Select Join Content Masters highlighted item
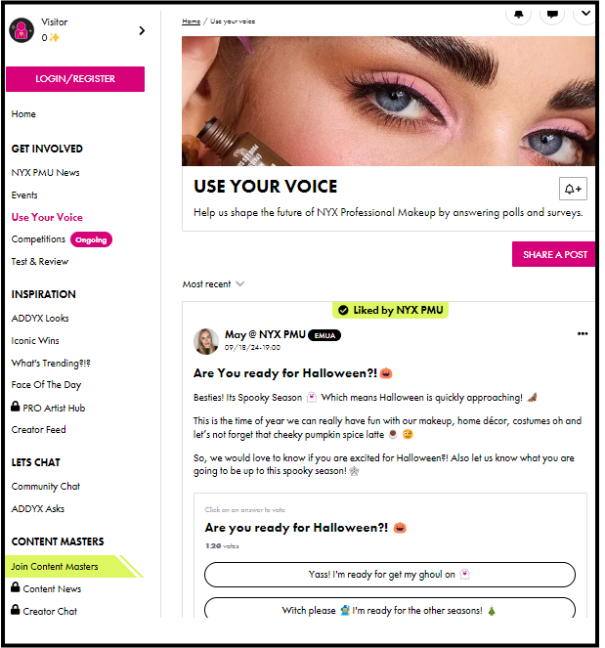The height and width of the screenshot is (648, 605). (55, 566)
